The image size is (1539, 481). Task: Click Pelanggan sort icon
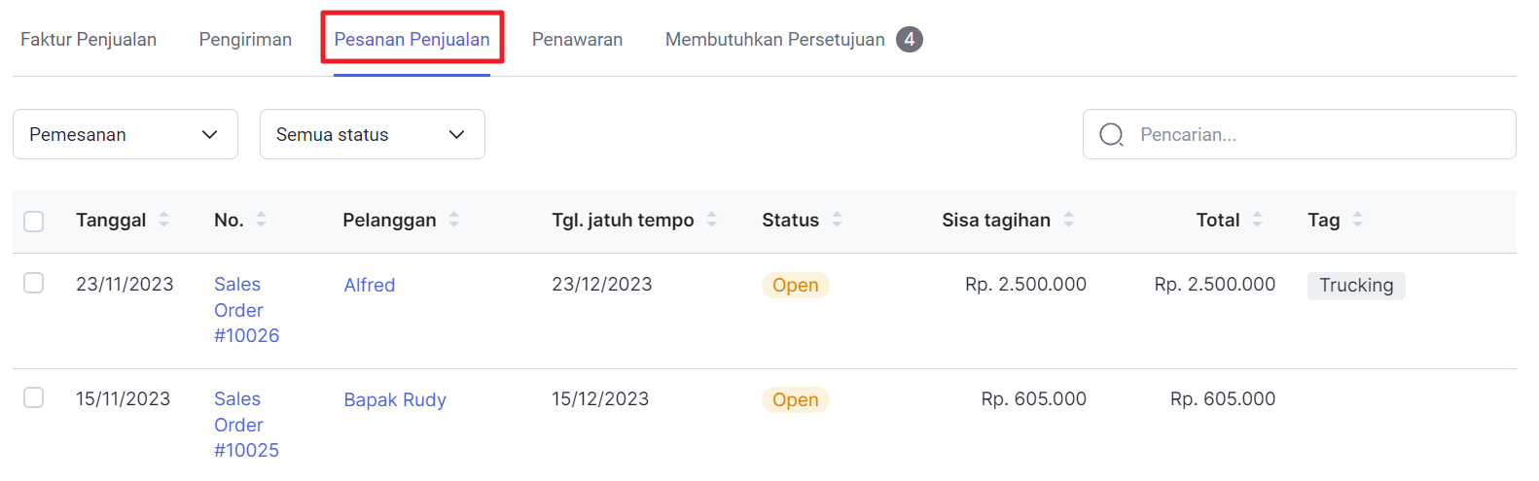(x=453, y=221)
